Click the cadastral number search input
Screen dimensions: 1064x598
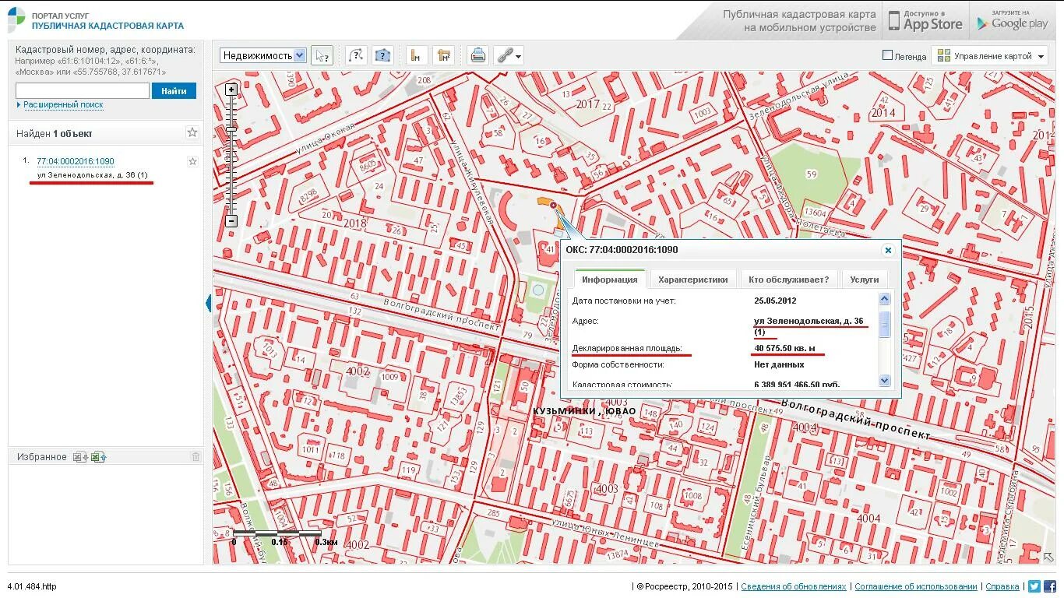click(x=83, y=91)
